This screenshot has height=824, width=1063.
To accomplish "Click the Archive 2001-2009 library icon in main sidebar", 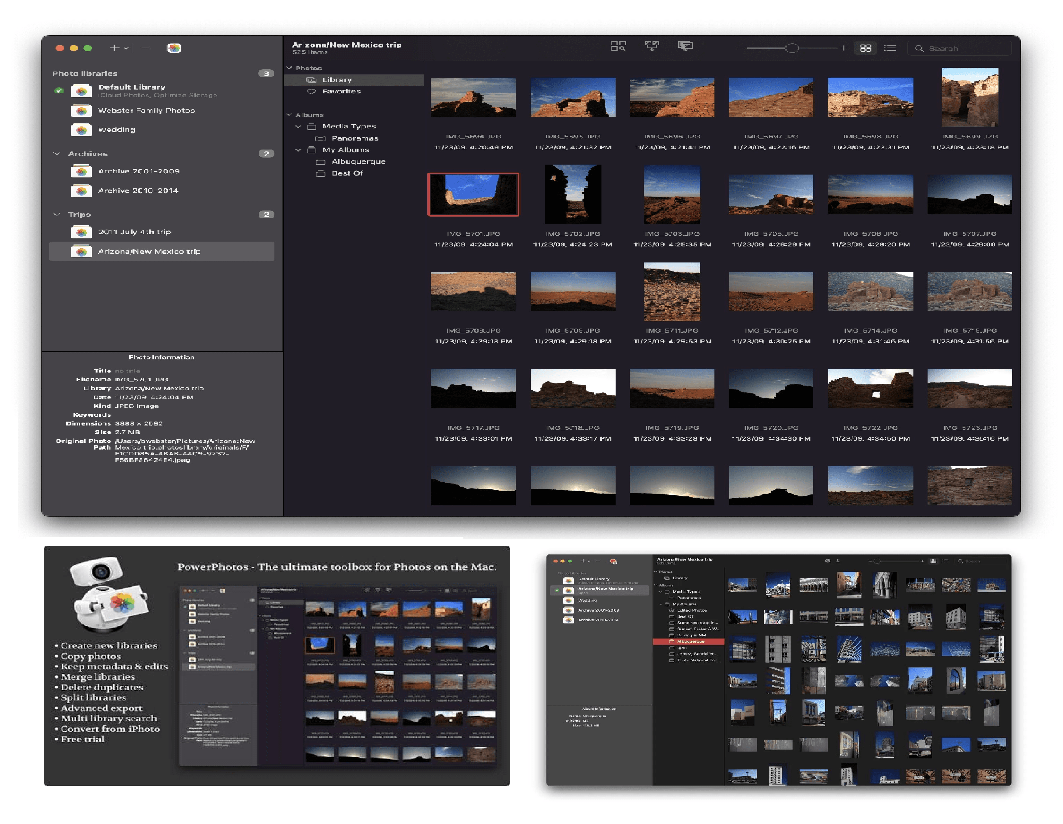I will (x=81, y=171).
